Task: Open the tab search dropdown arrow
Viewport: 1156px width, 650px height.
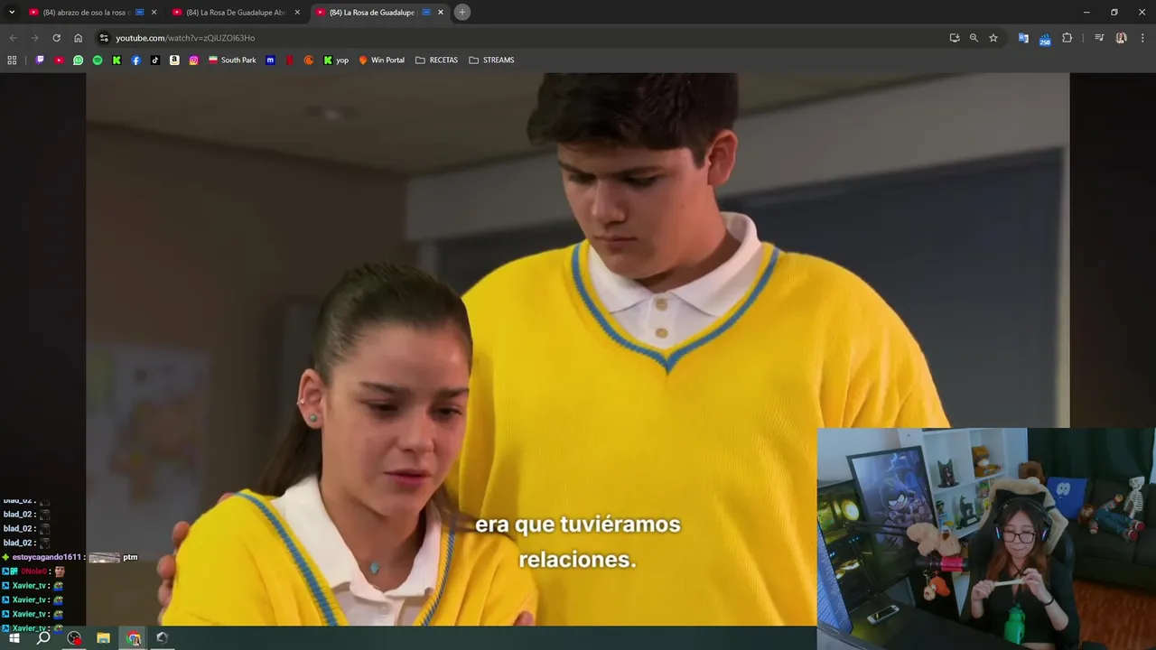Action: tap(12, 12)
